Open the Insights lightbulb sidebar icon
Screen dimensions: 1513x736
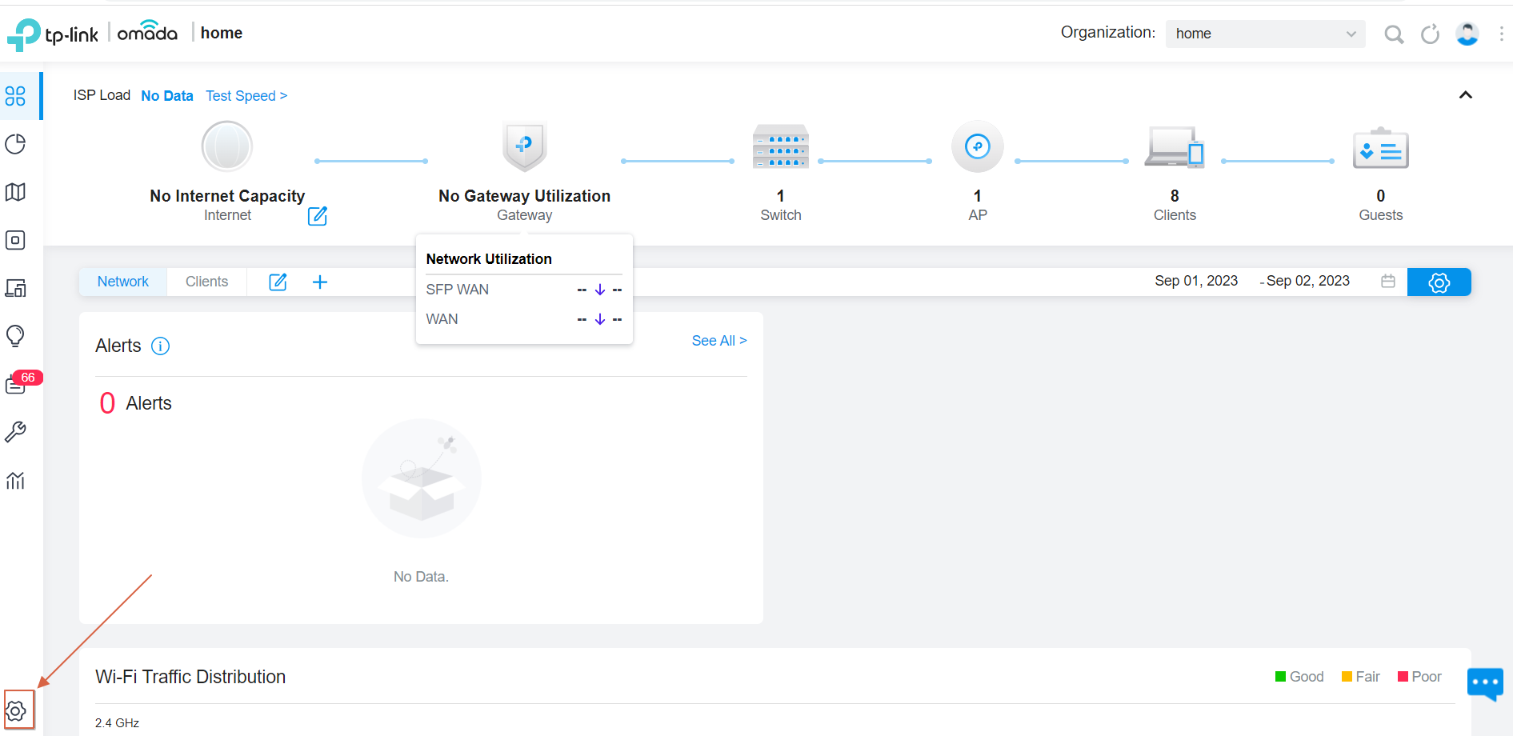16,336
